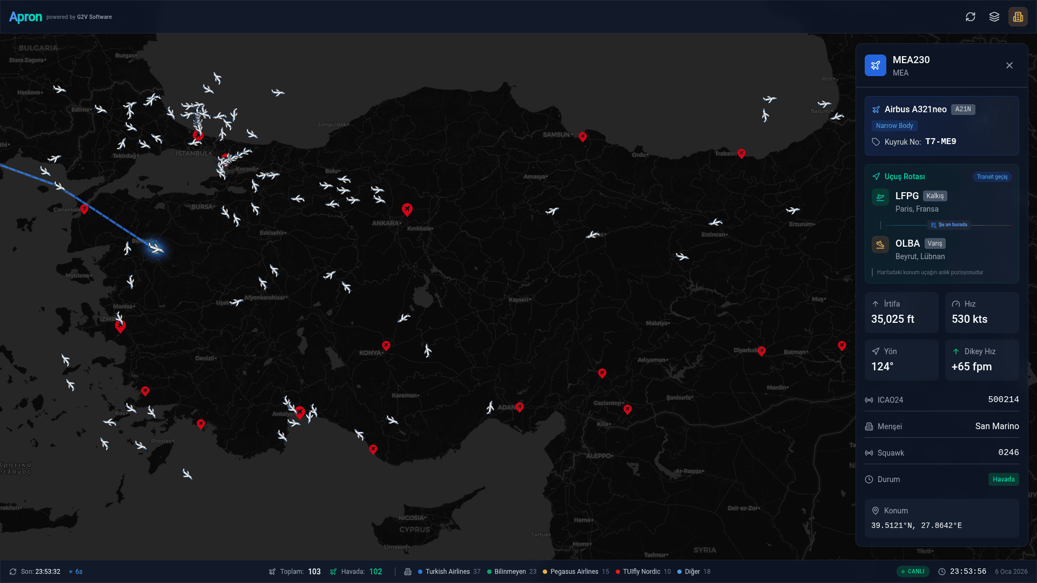Screen dimensions: 1037x583
Task: Select the Pegasus Airlines legend entry
Action: (574, 571)
